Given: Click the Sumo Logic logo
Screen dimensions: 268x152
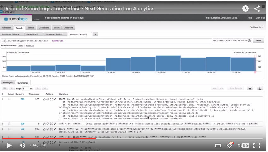Looking at the screenshot, I should (16, 19).
